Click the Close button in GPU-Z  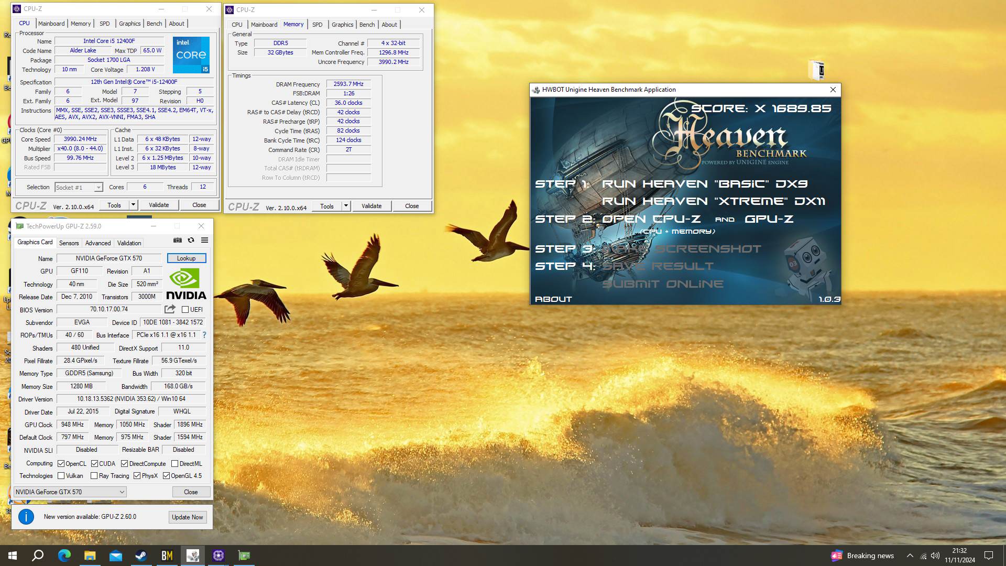(191, 492)
